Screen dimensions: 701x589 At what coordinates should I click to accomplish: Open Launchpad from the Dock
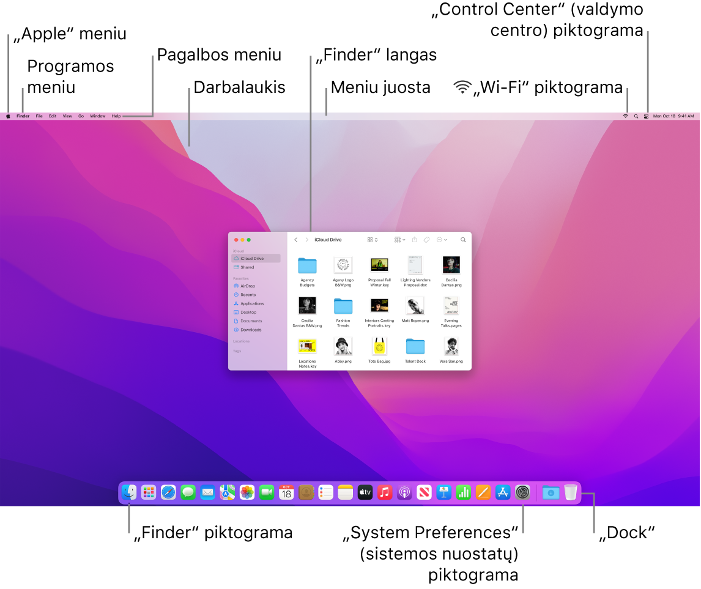click(x=148, y=492)
